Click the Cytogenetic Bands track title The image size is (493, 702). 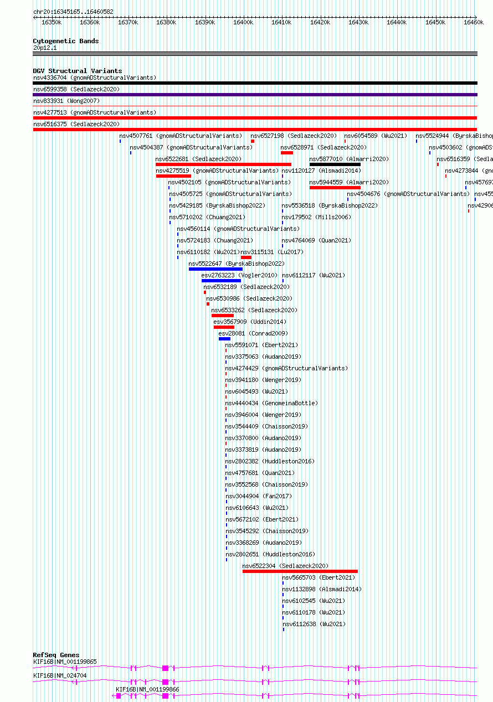click(x=65, y=41)
